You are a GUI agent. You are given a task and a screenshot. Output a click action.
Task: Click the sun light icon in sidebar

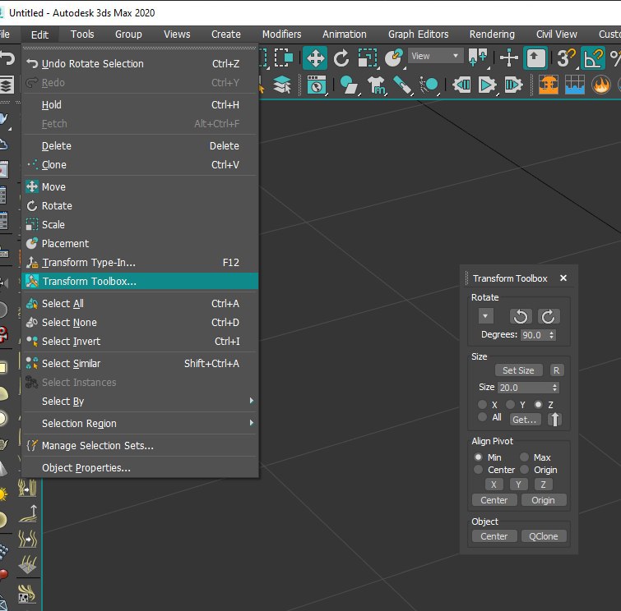click(3, 494)
